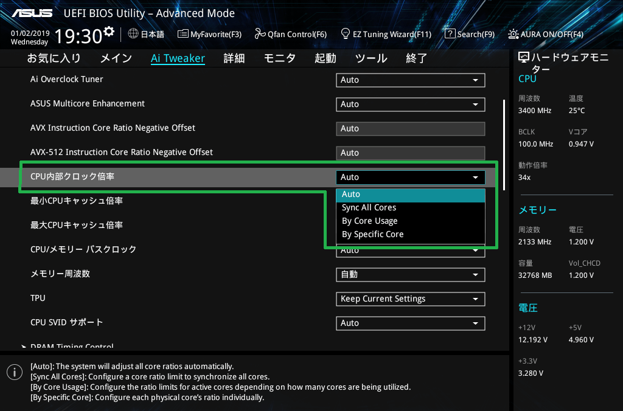Switch to the メイン tab

pos(116,58)
